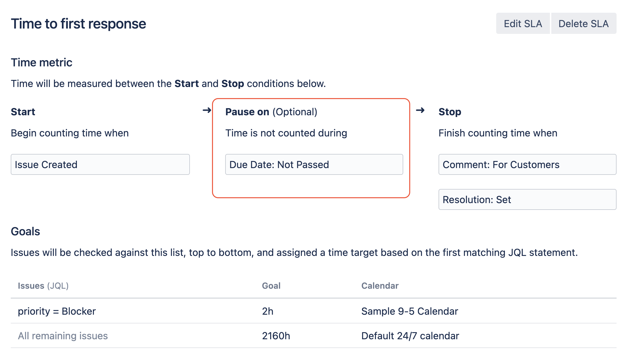
Task: Click the Calendar column header
Action: point(380,286)
